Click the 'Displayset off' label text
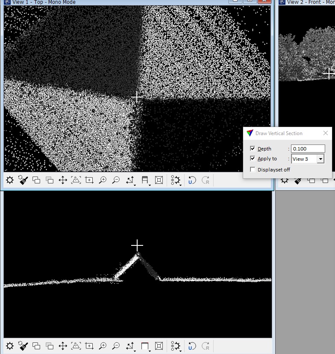This screenshot has width=335, height=354. (273, 170)
